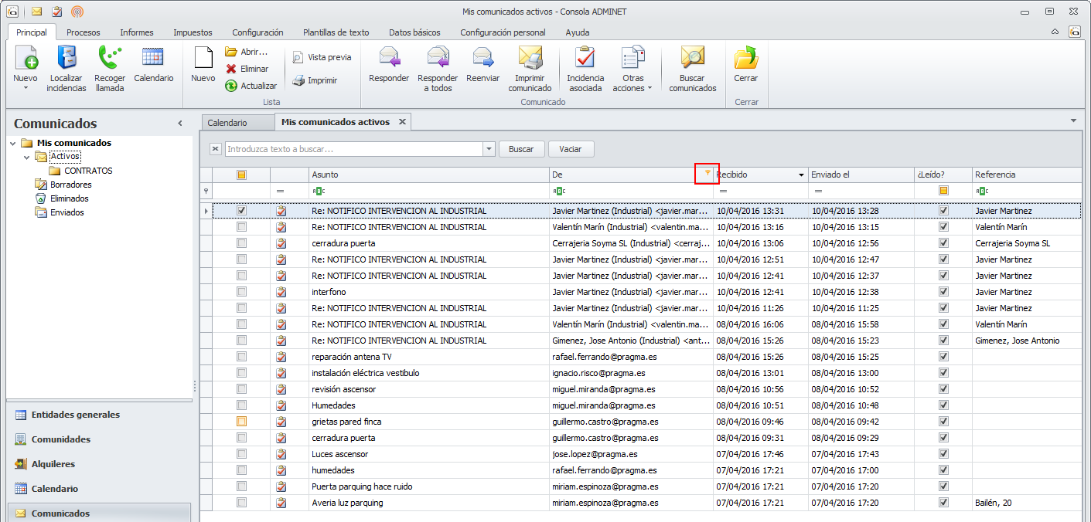Click the Cerrar folder icon
The height and width of the screenshot is (522, 1091).
(x=746, y=59)
